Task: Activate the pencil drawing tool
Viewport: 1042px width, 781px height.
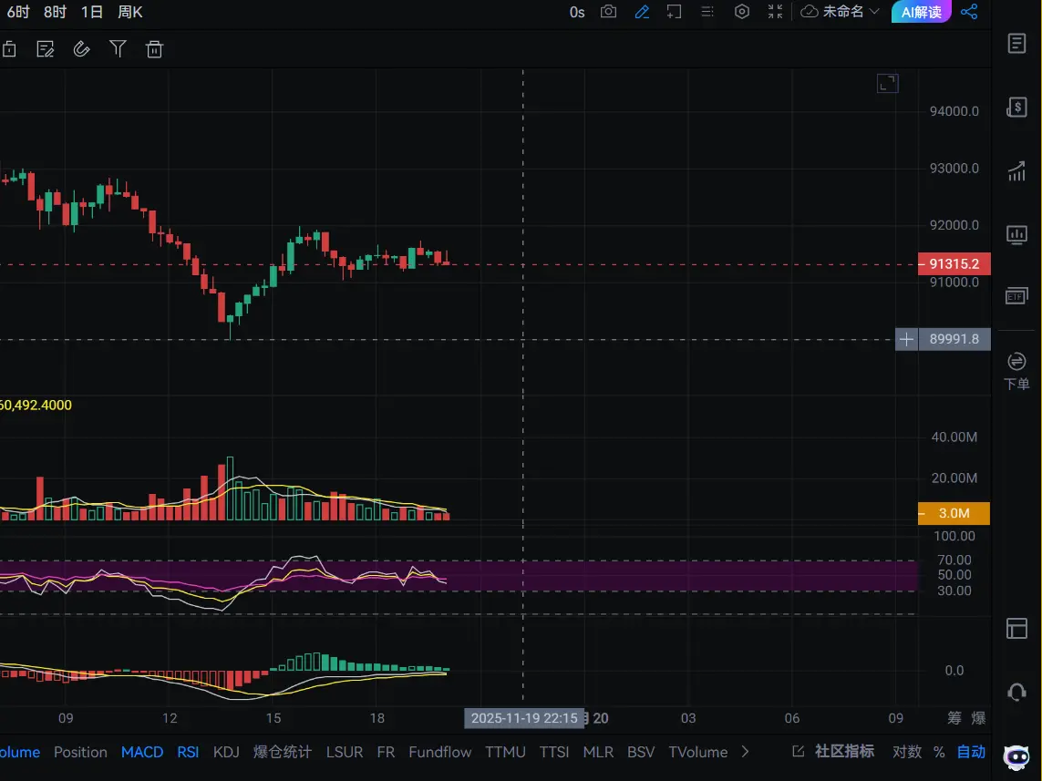Action: [641, 12]
